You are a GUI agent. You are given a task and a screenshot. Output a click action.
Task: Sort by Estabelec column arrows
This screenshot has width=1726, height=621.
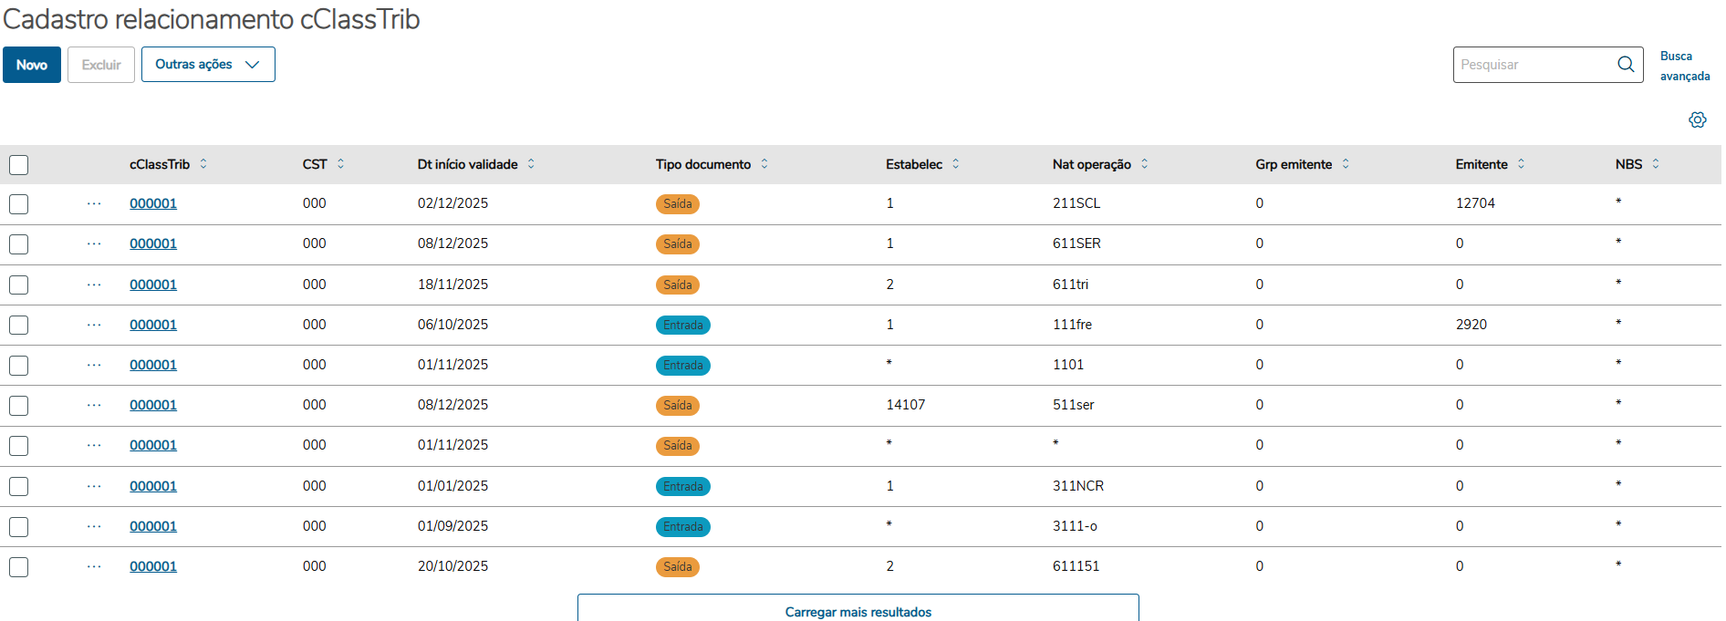tap(955, 164)
